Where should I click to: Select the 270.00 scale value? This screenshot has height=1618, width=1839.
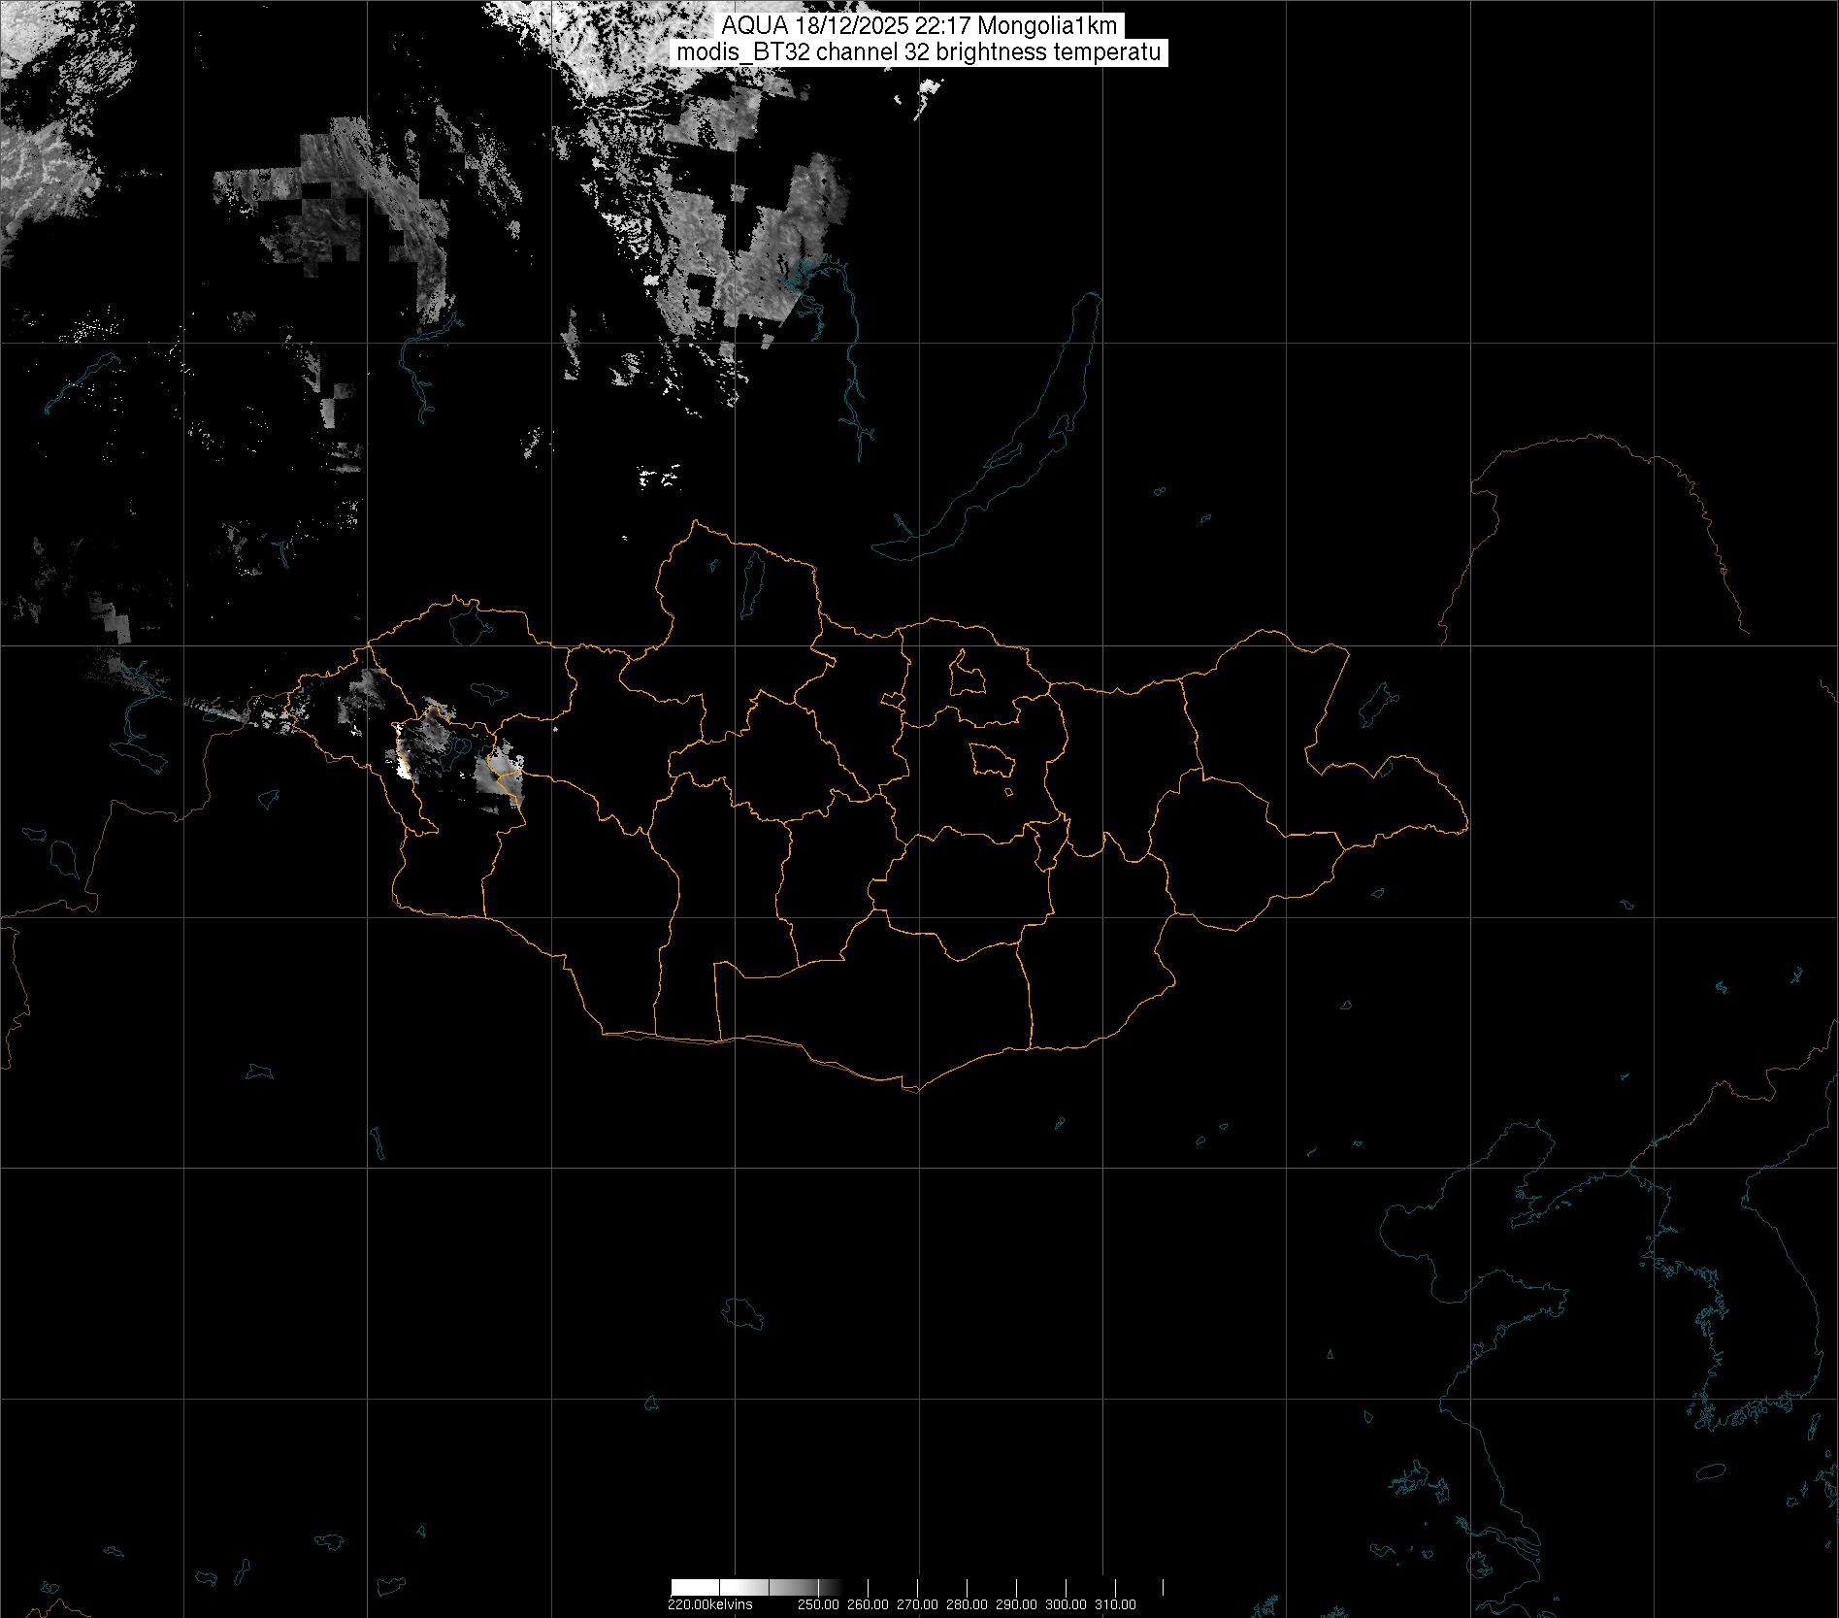click(917, 1604)
